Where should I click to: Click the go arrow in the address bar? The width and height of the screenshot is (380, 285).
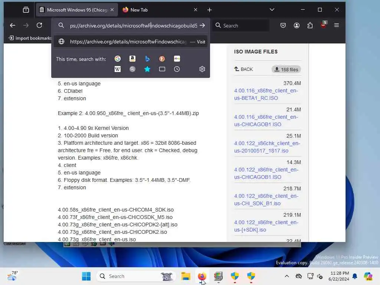coord(202,26)
